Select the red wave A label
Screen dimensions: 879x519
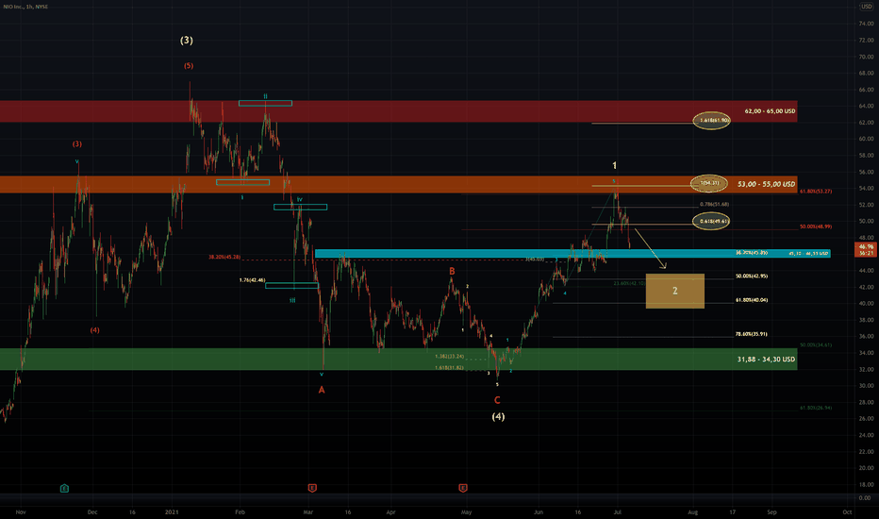322,390
